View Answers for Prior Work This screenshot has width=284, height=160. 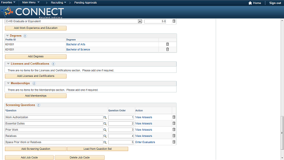tap(144, 130)
